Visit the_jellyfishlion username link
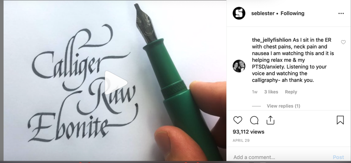 [271, 40]
